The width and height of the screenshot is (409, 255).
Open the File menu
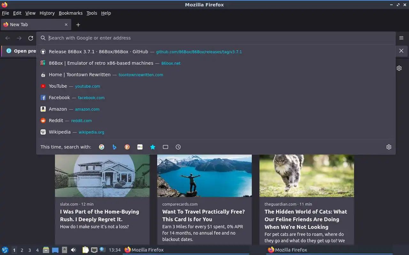[x=5, y=13]
